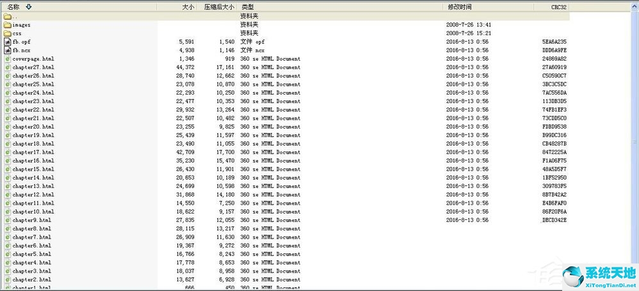Click the CRC32 value 5EA6A235

click(x=554, y=42)
